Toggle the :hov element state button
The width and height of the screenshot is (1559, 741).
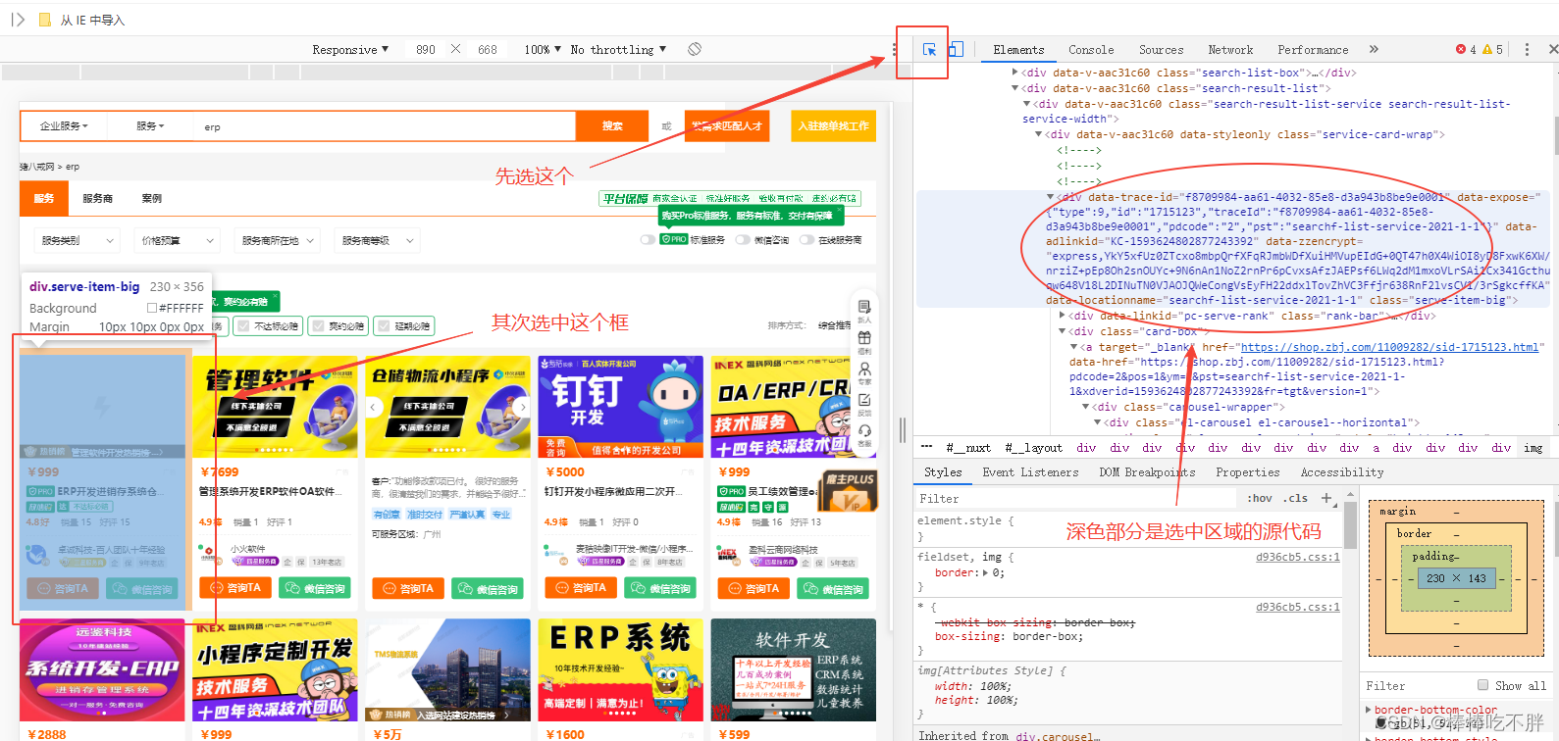point(1259,498)
